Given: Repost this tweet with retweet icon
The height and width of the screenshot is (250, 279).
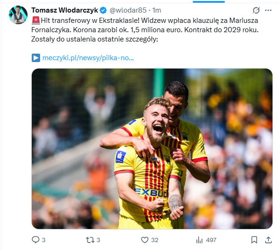Looking at the screenshot, I should coord(90,240).
